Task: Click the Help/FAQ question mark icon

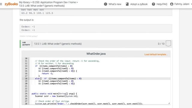Action: point(153,4)
